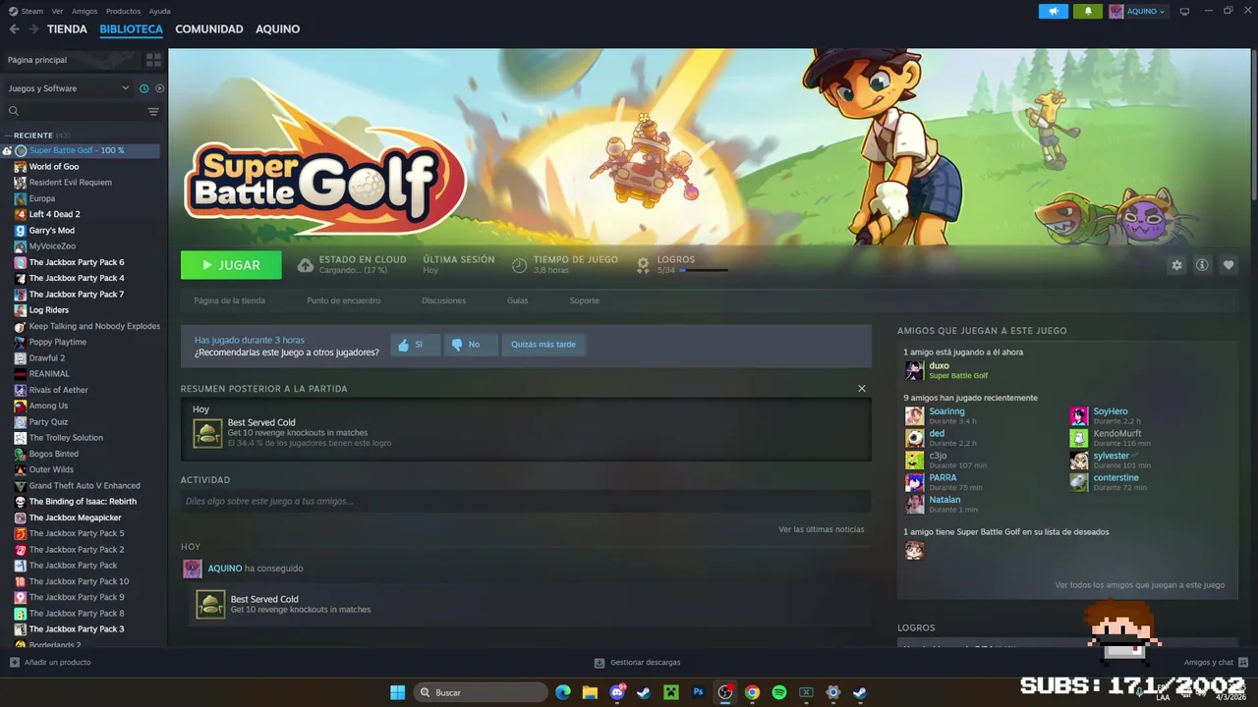Open Discusiones link
This screenshot has height=707, width=1258.
(x=444, y=300)
